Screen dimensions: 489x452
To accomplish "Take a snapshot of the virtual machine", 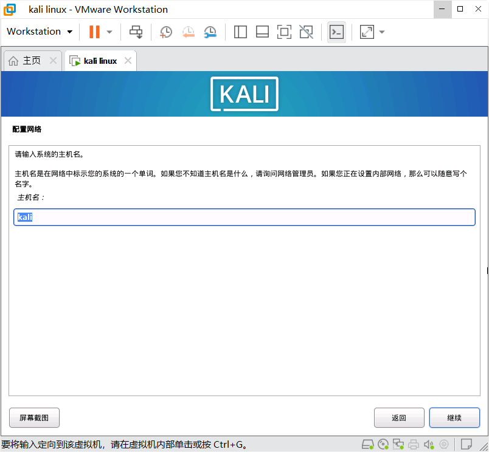I will point(166,32).
